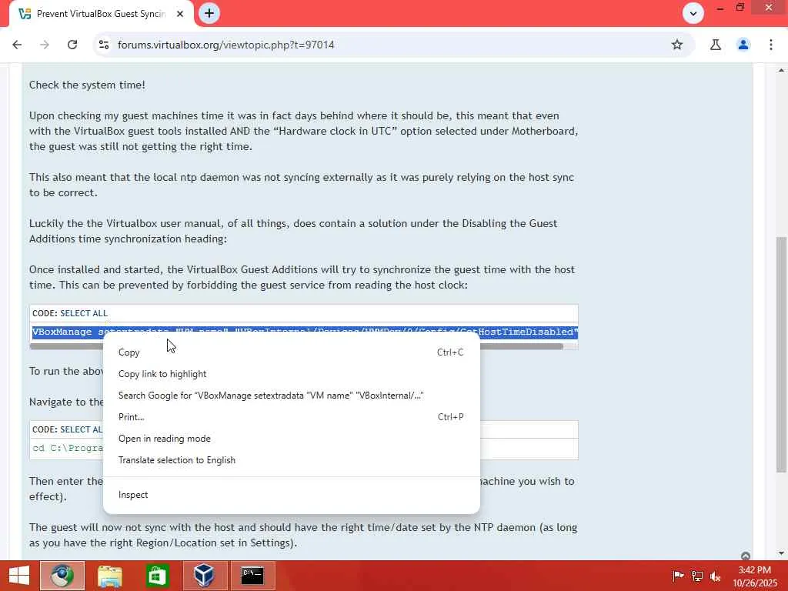
Task: Open the profile avatar button
Action: point(743,45)
